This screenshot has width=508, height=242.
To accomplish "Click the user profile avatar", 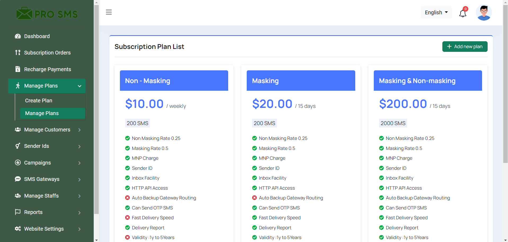I will pyautogui.click(x=484, y=13).
